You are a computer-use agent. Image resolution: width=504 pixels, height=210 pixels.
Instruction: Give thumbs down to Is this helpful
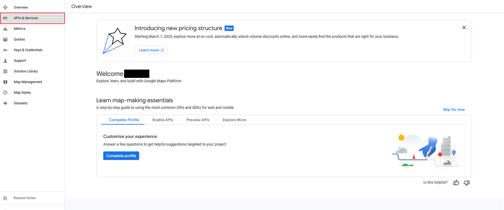467,183
